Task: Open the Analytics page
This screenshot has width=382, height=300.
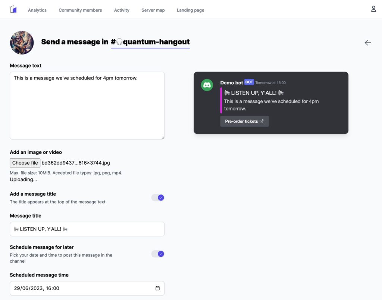Action: (37, 10)
